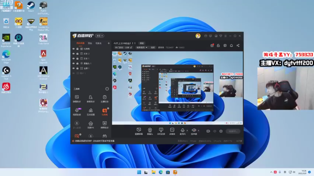The image size is (314, 176).
Task: Switch to the first orange scene tab
Action: click(80, 43)
